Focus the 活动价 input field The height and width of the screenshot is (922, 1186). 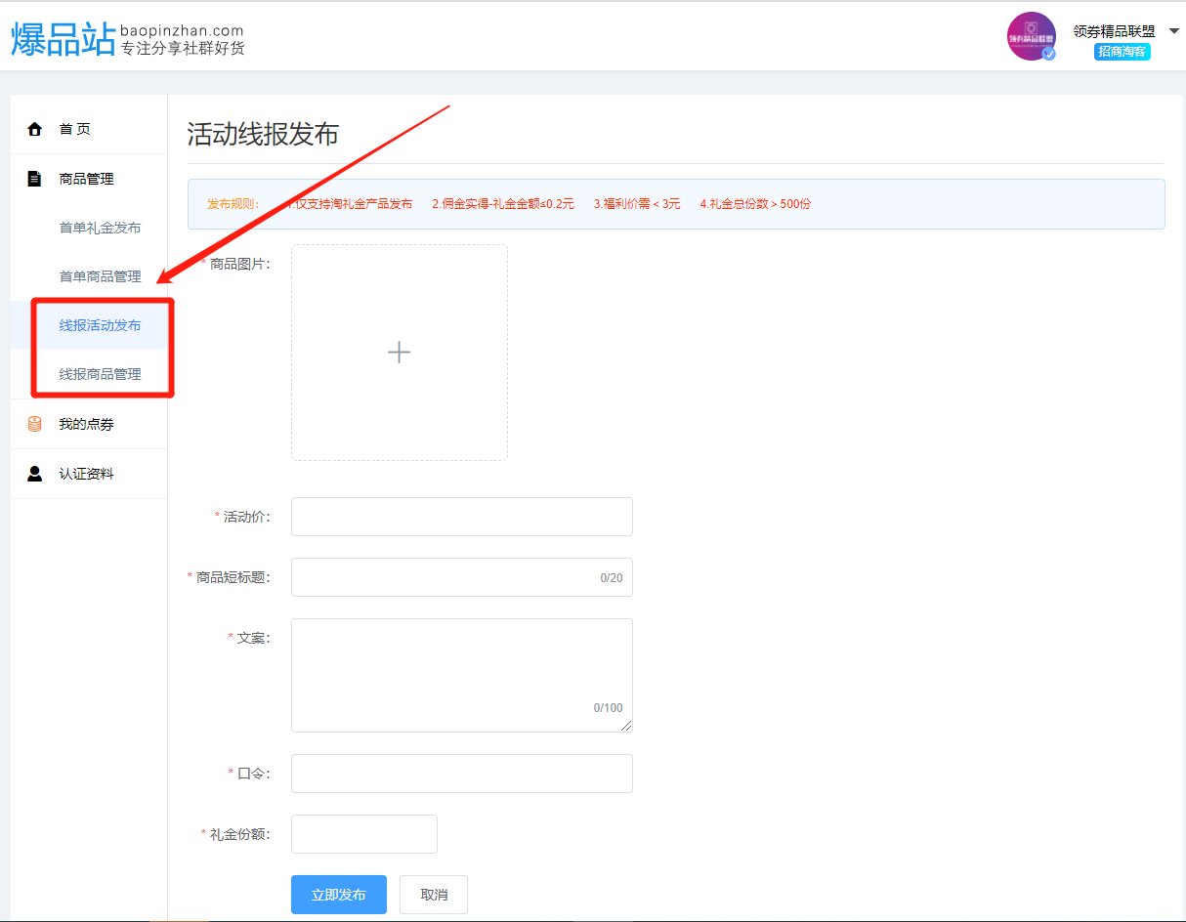coord(461,517)
